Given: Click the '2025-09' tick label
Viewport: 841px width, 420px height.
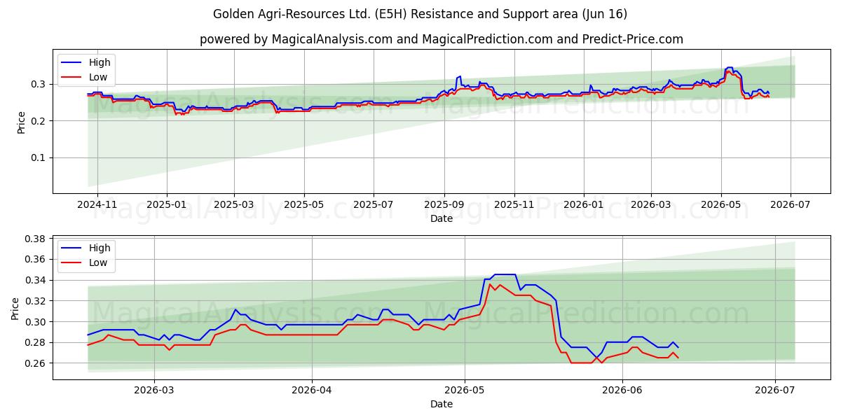Looking at the screenshot, I should coord(444,204).
